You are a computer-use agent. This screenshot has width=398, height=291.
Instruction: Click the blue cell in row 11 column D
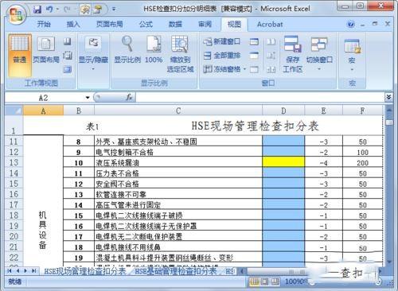(283, 141)
